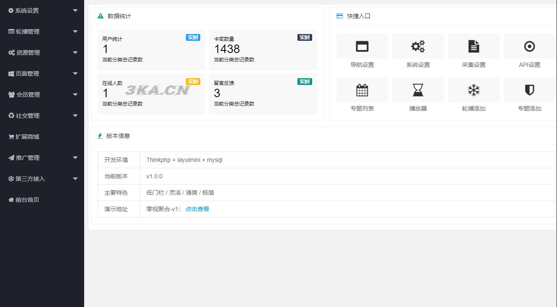
Task: Click the 当前版本 table label
Action: point(116,176)
